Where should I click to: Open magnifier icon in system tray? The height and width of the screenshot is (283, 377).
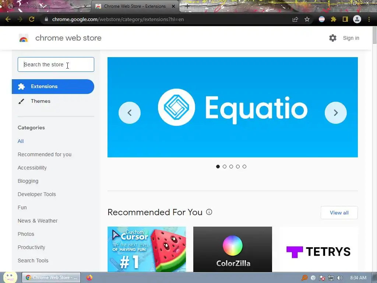coord(304,278)
